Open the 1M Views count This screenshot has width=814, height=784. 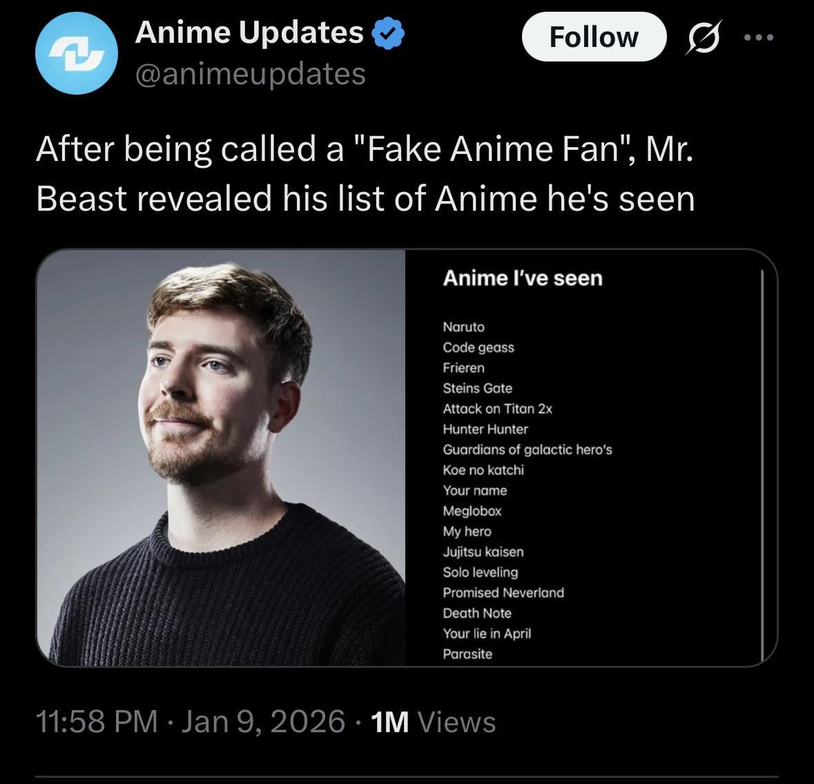433,722
